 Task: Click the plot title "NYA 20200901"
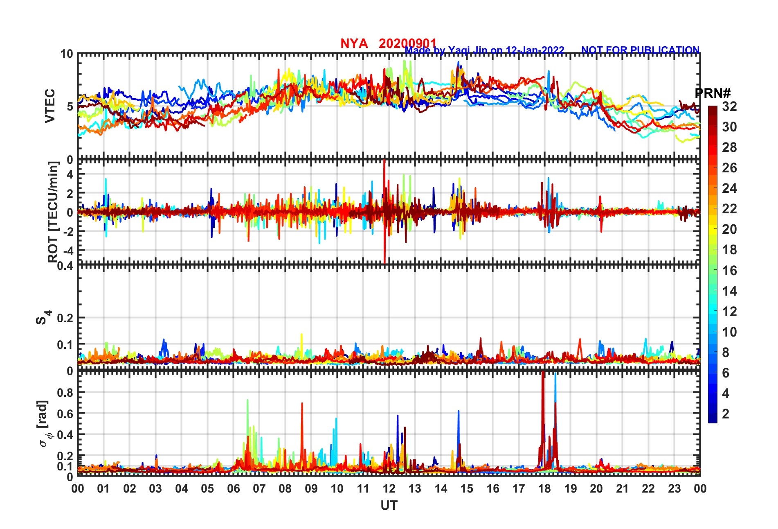[389, 43]
